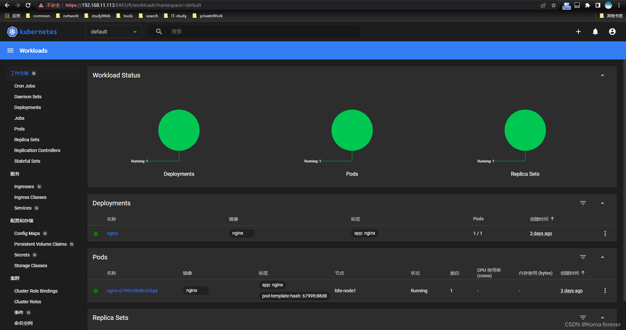Screen dimensions: 626x330
Task: Collapse the Replica Sets card
Action: click(603, 318)
